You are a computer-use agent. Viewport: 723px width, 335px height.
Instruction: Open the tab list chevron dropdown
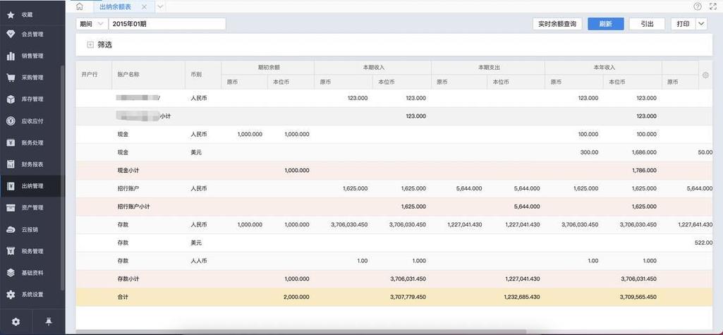[160, 6]
